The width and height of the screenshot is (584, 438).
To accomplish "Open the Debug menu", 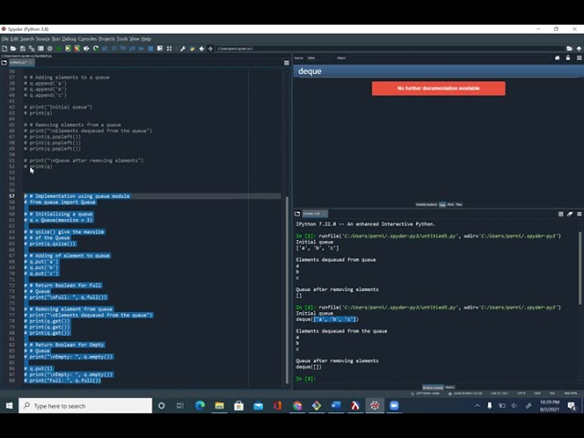I will (x=69, y=38).
